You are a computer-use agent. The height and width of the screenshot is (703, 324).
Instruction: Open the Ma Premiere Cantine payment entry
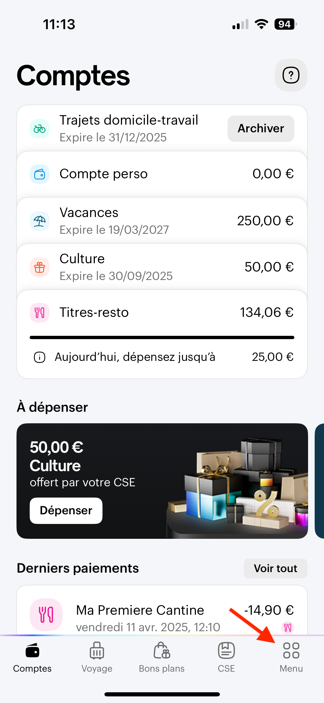162,615
